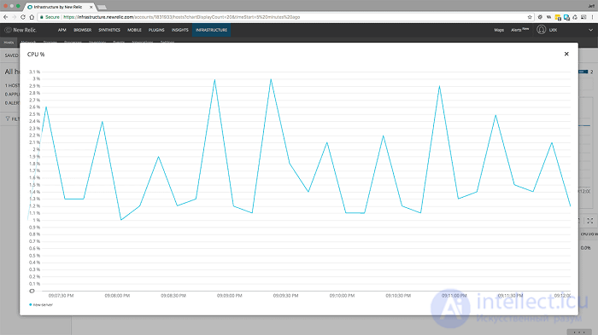Open the Alerts link
598x335 pixels.
click(519, 30)
